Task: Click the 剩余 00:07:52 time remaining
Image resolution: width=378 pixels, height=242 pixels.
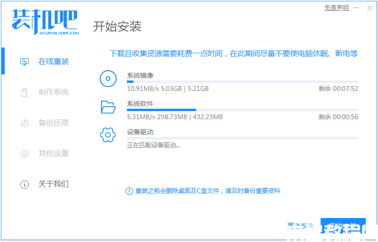Action: click(338, 89)
